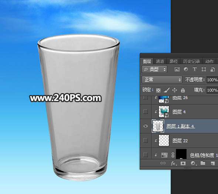Select the black layer mask thumbnail

(x=181, y=154)
